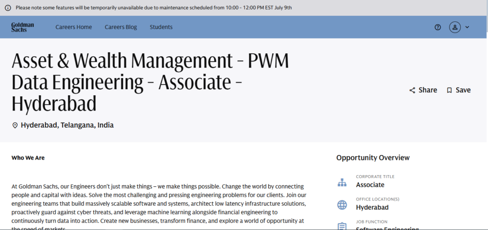Image resolution: width=488 pixels, height=230 pixels.
Task: Click the 'Who We Are' heading
Action: point(28,158)
